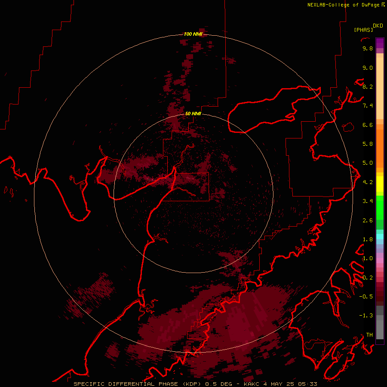Click the 3.4 value on the KDP scale
The width and height of the screenshot is (387, 387).
[x=368, y=201]
